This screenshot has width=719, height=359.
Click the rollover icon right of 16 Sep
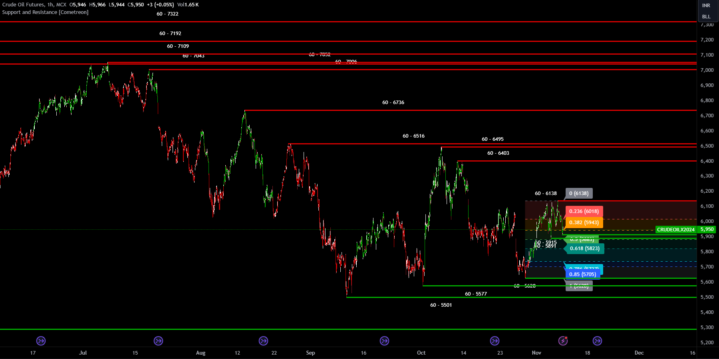pyautogui.click(x=384, y=341)
